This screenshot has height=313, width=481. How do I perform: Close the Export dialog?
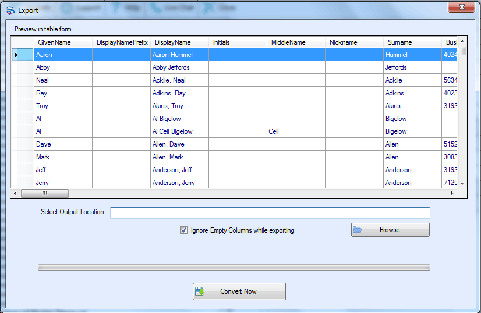point(461,8)
